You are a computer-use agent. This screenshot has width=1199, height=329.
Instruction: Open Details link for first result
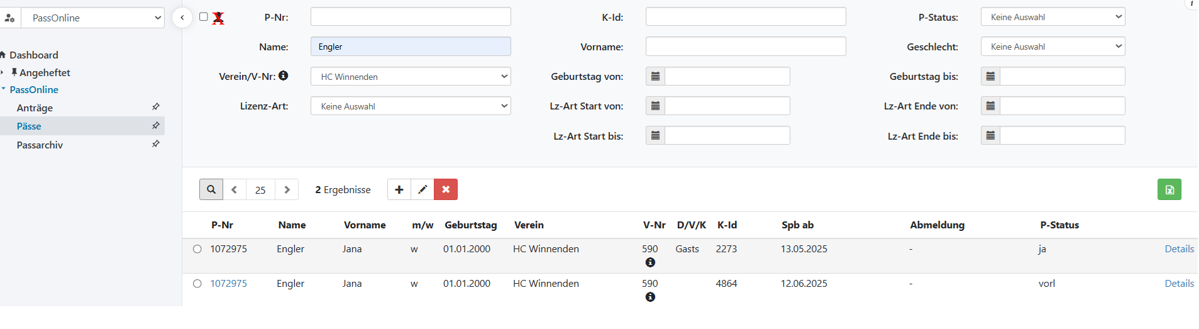tap(1179, 249)
